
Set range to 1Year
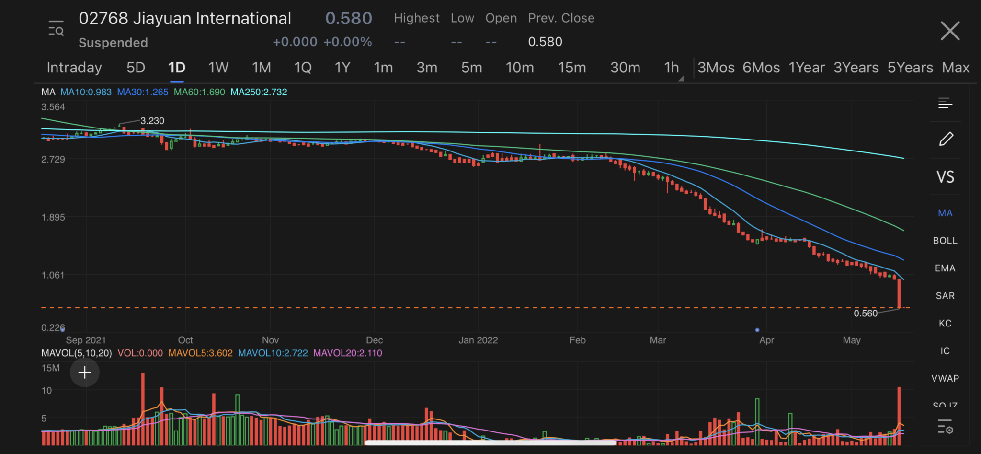tap(807, 68)
